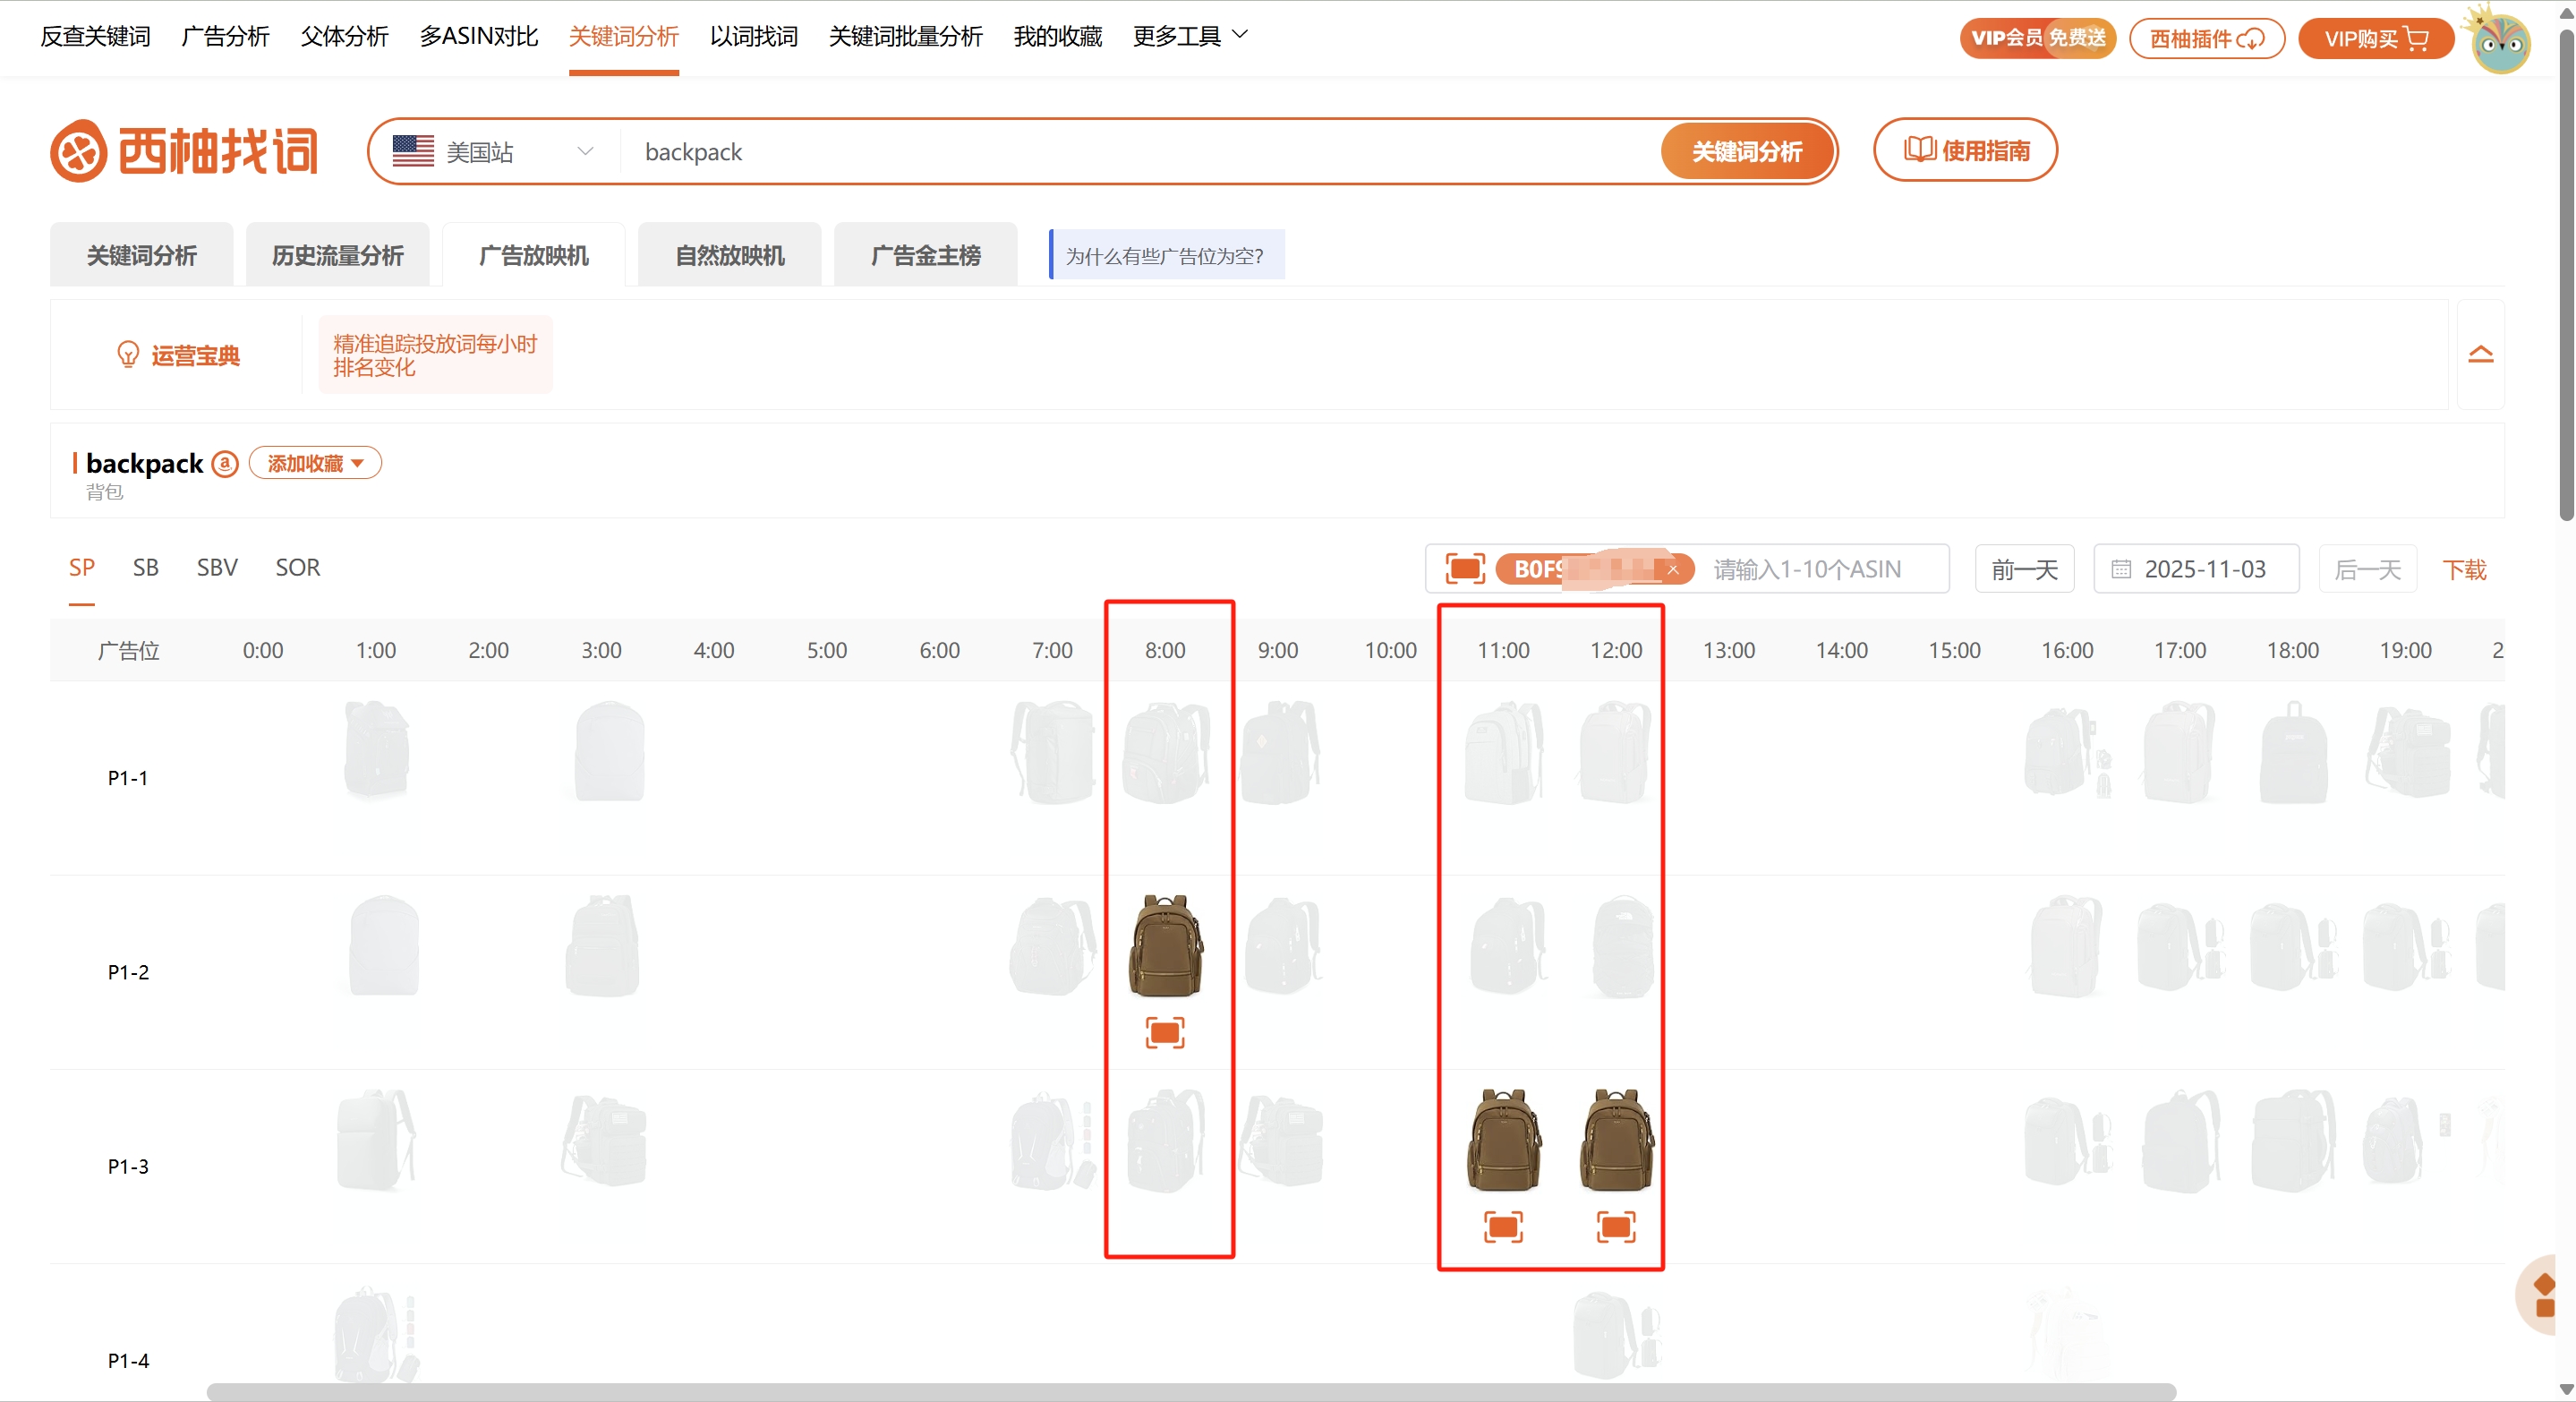The image size is (2576, 1402).
Task: Open the 添加收藏 dropdown
Action: pyautogui.click(x=315, y=463)
